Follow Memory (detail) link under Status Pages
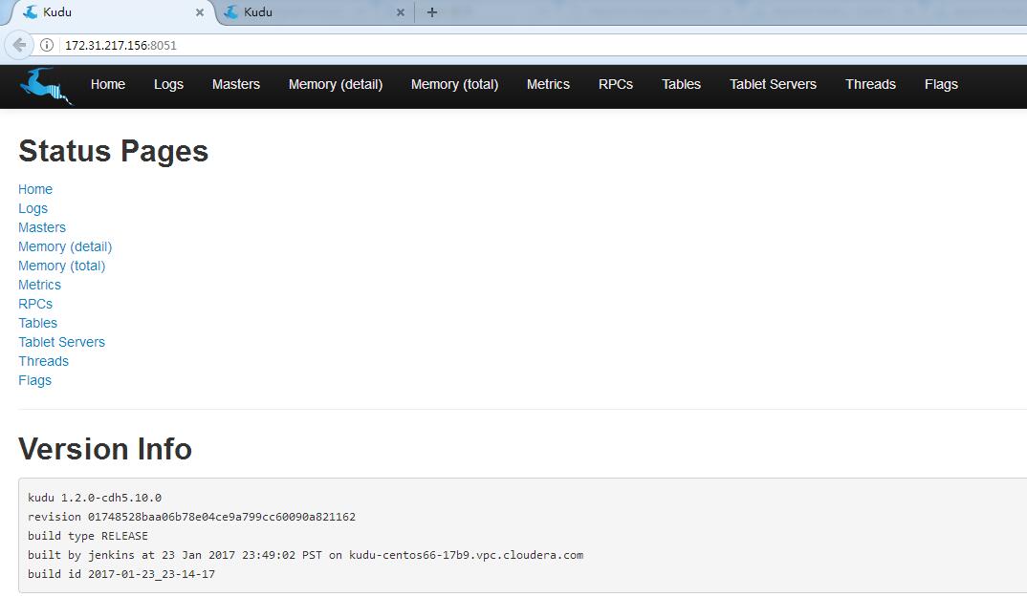The width and height of the screenshot is (1027, 597). [x=65, y=246]
